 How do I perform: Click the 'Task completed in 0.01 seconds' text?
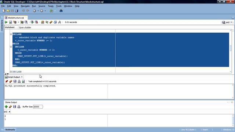click(x=42, y=81)
